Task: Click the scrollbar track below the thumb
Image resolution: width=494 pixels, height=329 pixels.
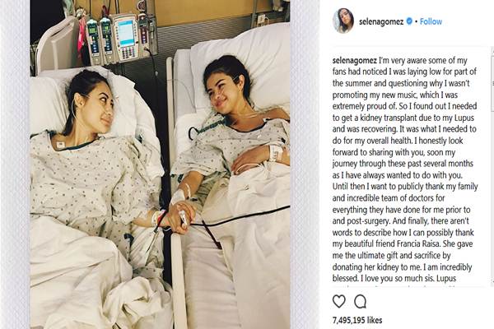Action: [492, 195]
